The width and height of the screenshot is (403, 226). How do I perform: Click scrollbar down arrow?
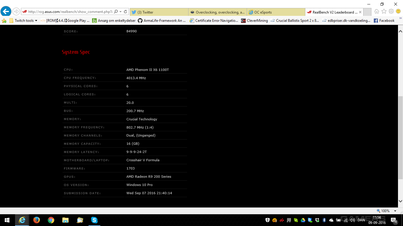pyautogui.click(x=400, y=201)
